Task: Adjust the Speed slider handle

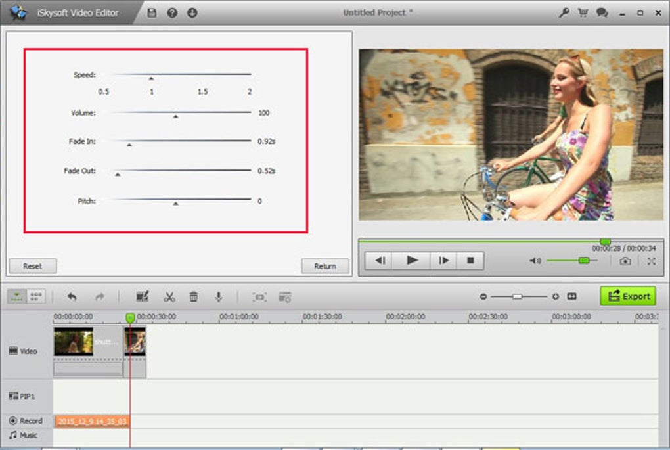Action: coord(151,79)
